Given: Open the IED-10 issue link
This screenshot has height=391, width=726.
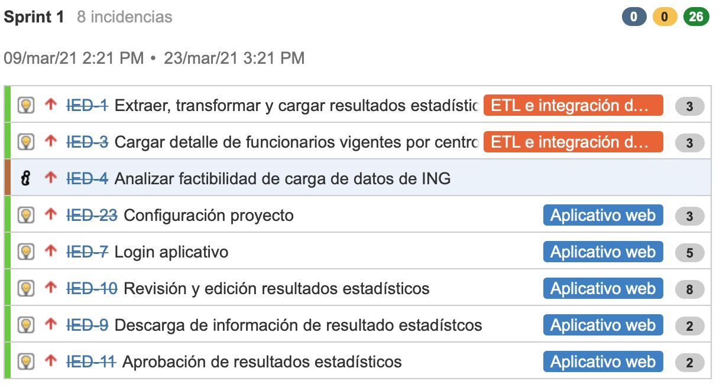Looking at the screenshot, I should 92,288.
